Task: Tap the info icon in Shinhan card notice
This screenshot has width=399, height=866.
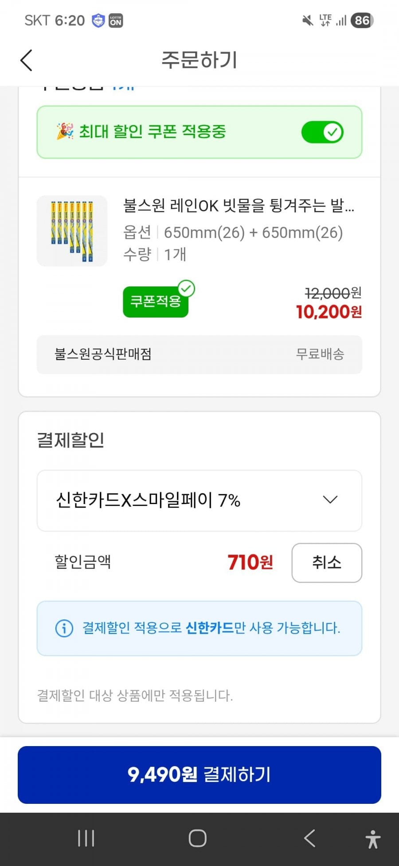Action: (x=64, y=628)
